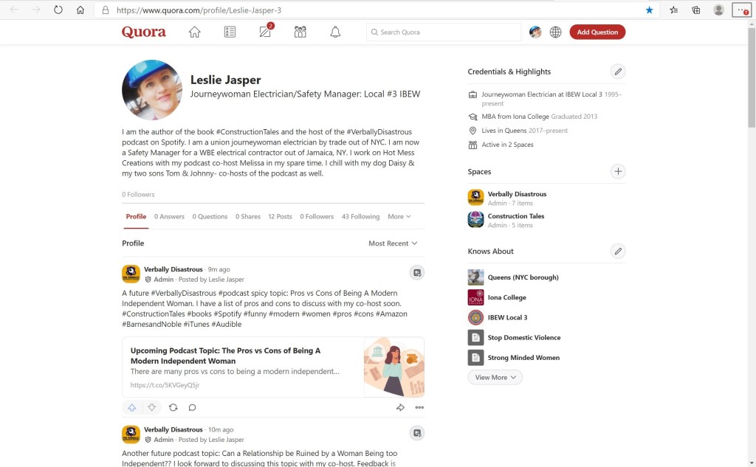This screenshot has height=467, width=756.
Task: Switch to the 12 Posts tab
Action: (280, 217)
